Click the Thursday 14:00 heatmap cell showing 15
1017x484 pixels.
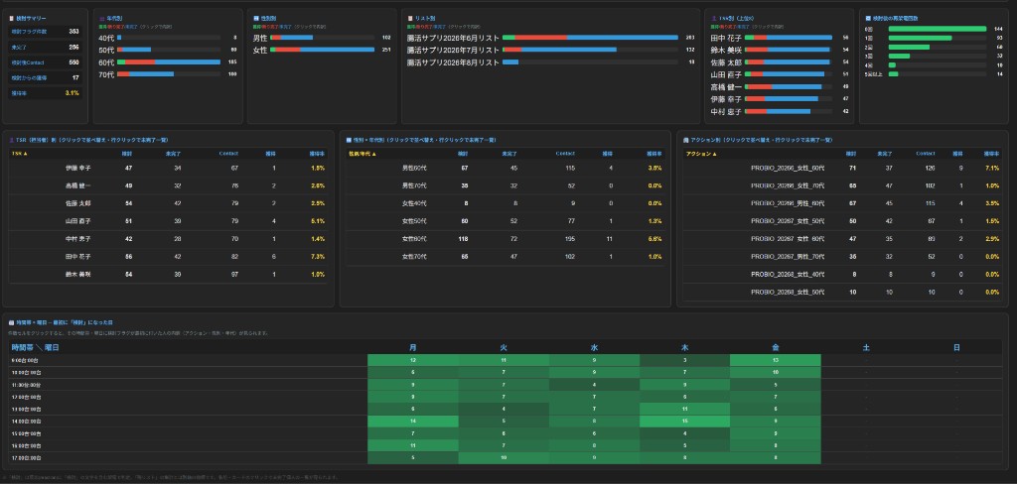pos(685,422)
